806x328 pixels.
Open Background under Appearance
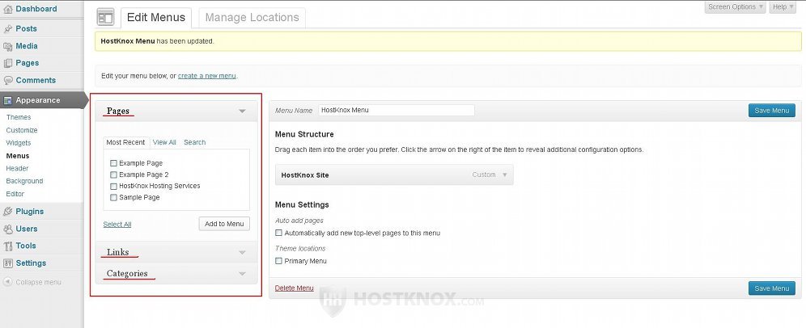coord(24,181)
